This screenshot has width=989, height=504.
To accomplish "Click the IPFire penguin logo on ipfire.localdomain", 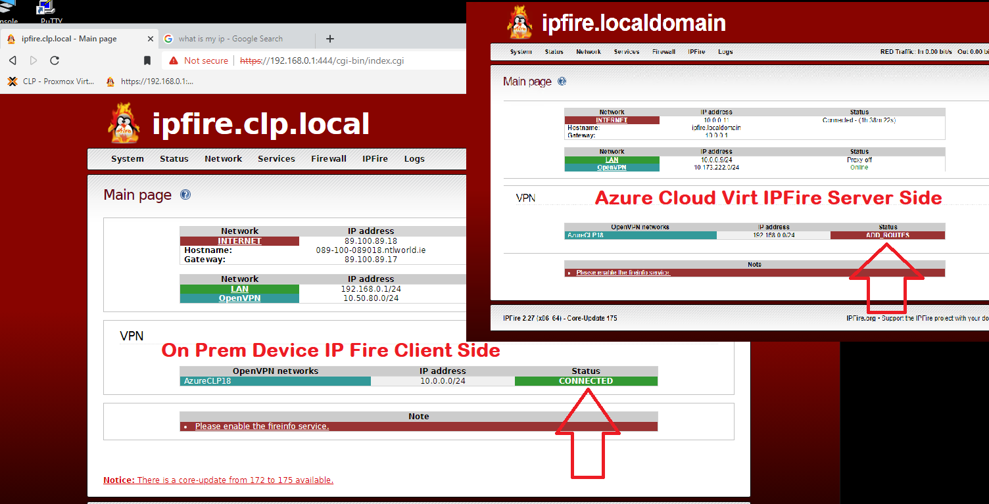I will [x=520, y=22].
